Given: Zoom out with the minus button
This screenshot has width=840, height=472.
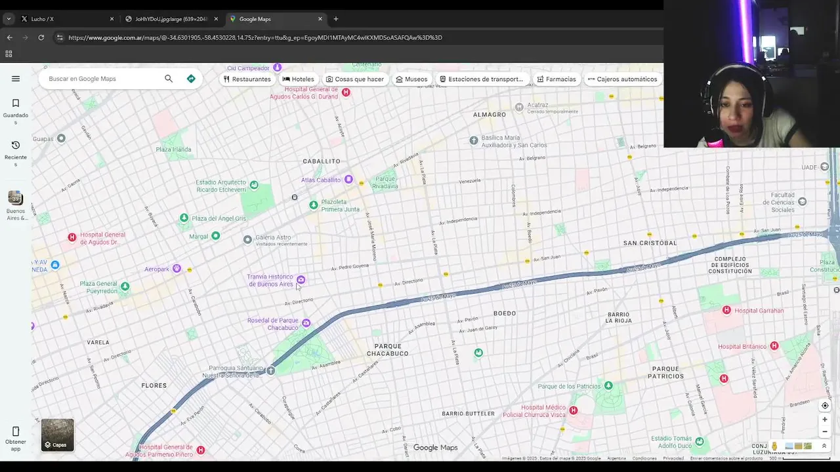Looking at the screenshot, I should 825,432.
